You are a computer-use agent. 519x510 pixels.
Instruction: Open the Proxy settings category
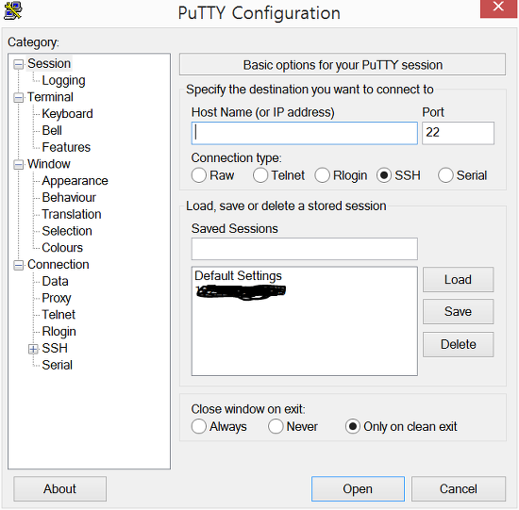(x=57, y=298)
